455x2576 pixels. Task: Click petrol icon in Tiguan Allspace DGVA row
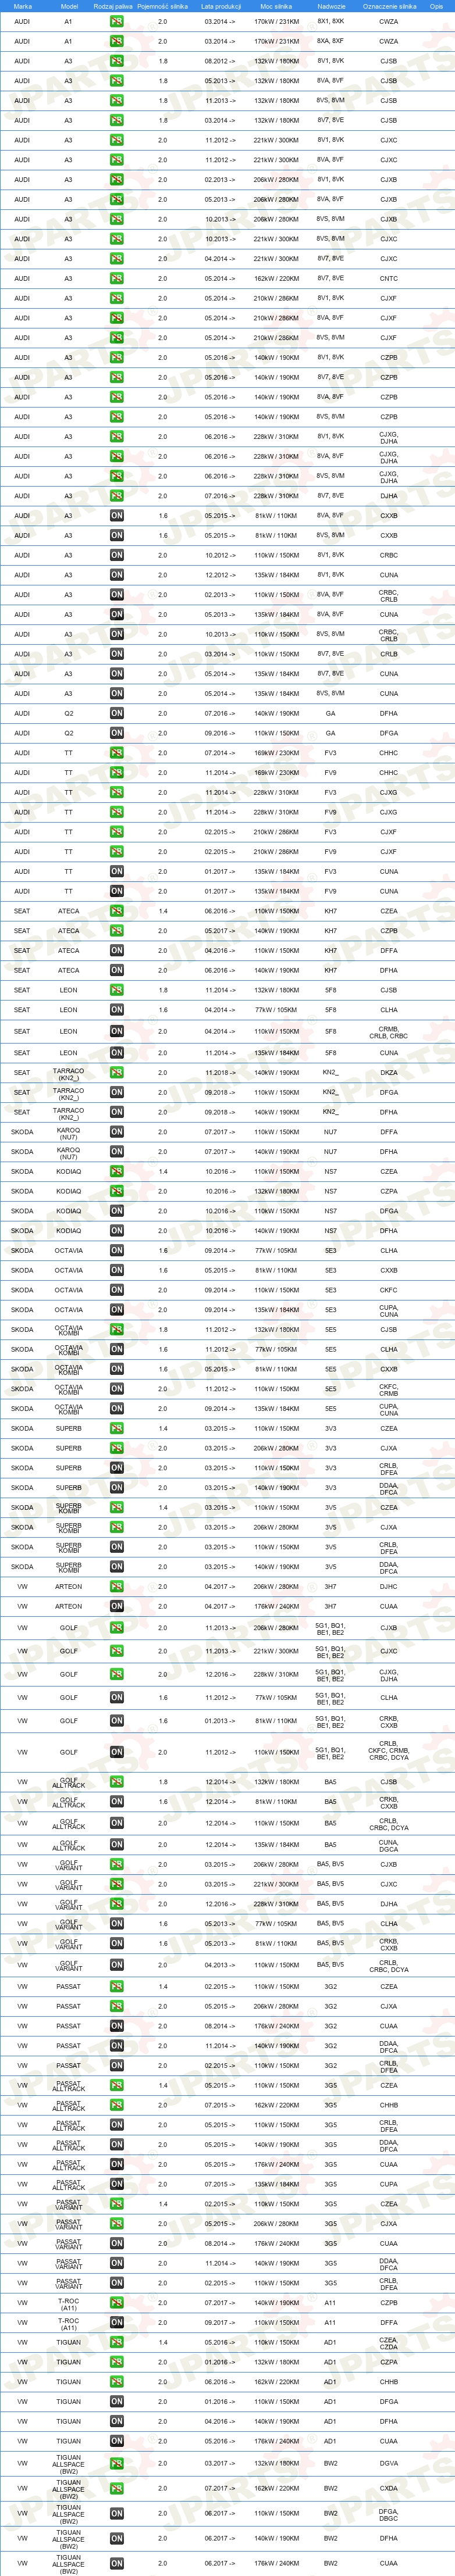117,2464
